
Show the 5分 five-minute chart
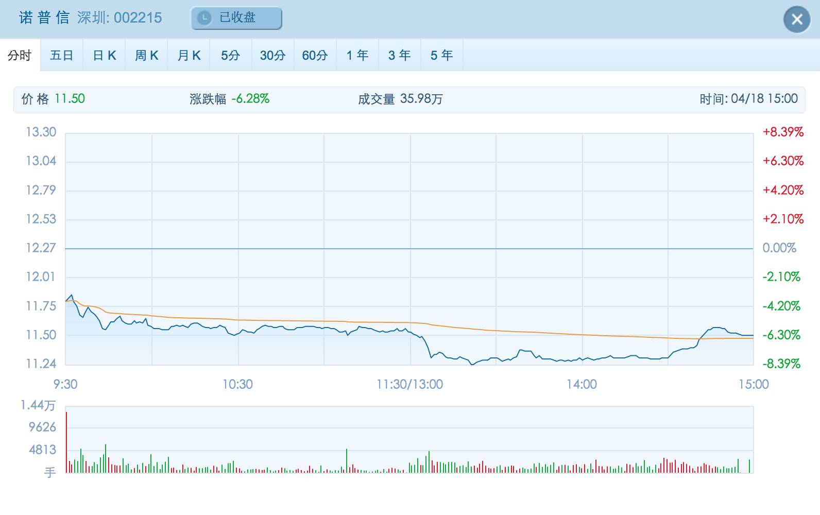231,55
